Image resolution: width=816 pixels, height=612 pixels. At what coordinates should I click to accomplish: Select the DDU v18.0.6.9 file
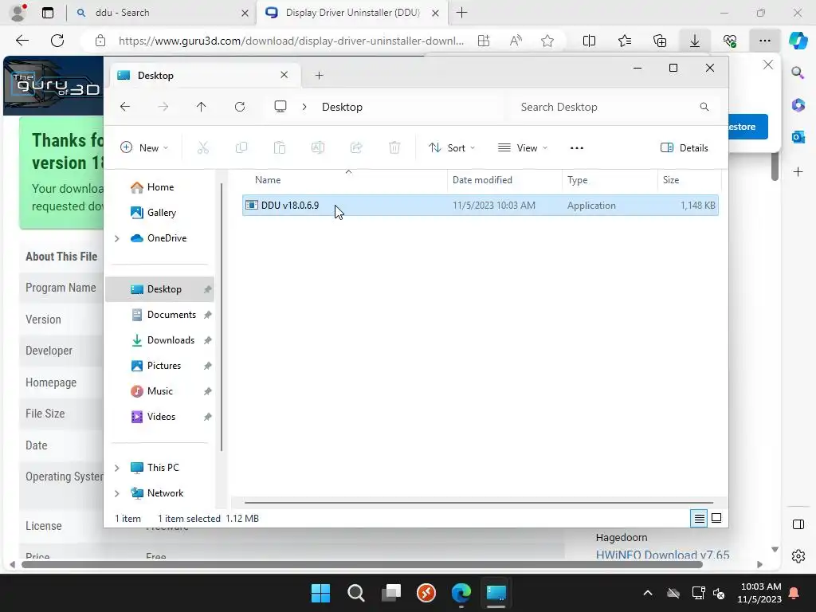[x=480, y=205]
